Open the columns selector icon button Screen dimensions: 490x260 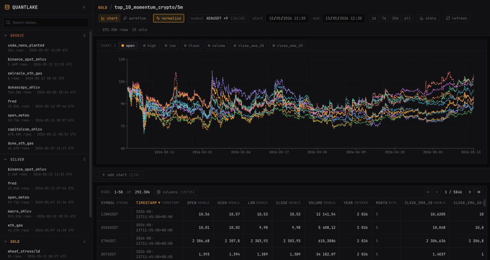[176, 192]
